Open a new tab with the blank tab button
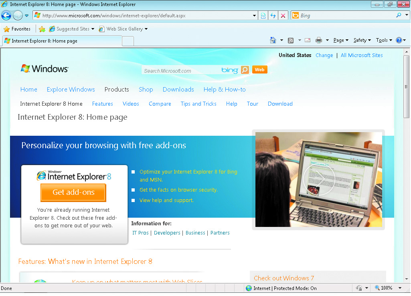The height and width of the screenshot is (296, 411). (128, 41)
